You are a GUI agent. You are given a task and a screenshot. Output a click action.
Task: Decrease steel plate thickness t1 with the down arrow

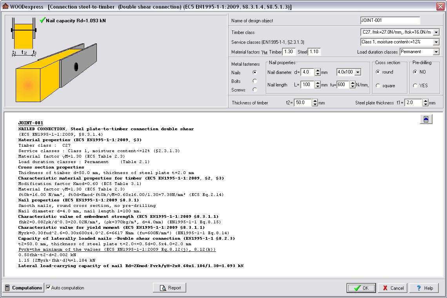(425, 104)
